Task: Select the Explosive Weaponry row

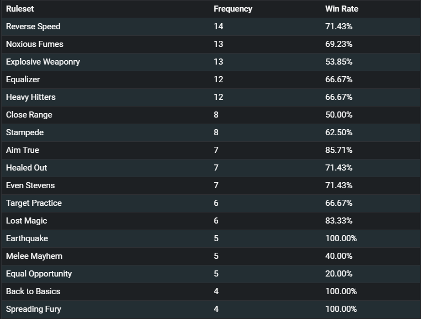Action: pyautogui.click(x=211, y=62)
